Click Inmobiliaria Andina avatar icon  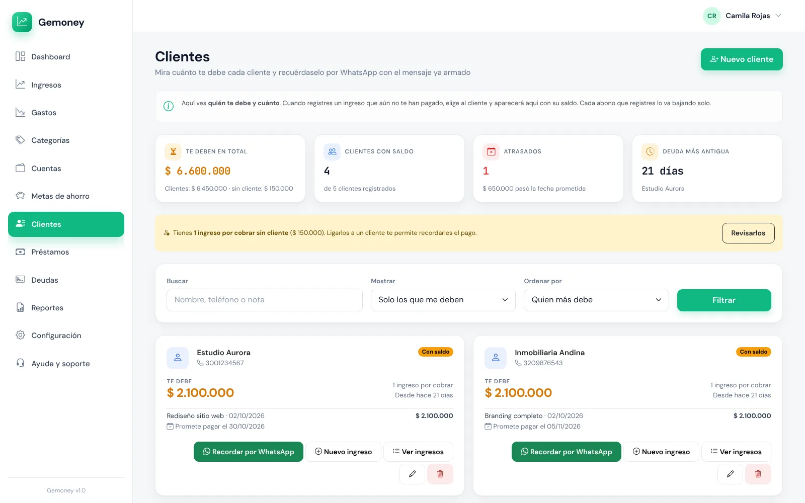click(496, 358)
